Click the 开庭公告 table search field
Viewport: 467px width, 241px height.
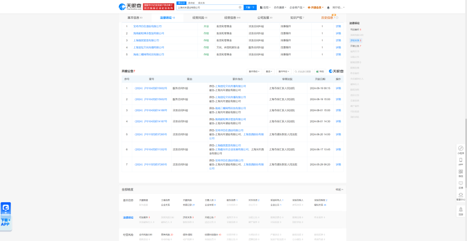coord(303,71)
